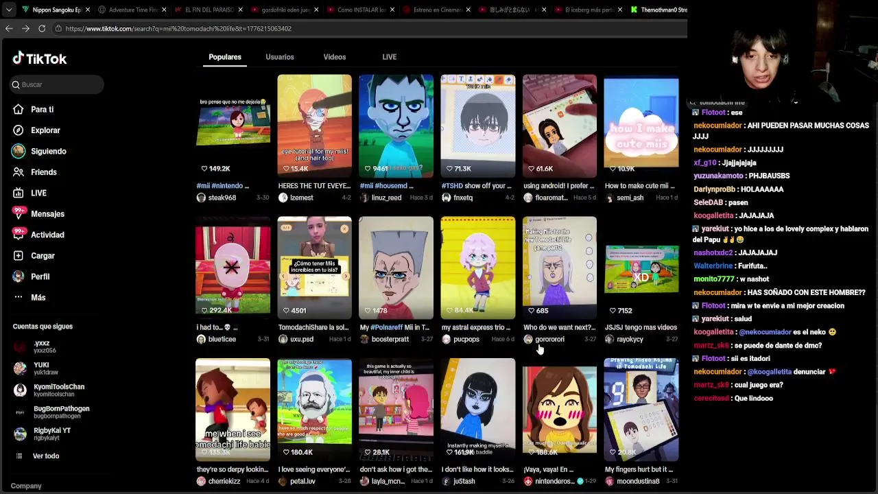
Task: Open Actividad icon with 99+ badge
Action: coord(19,234)
